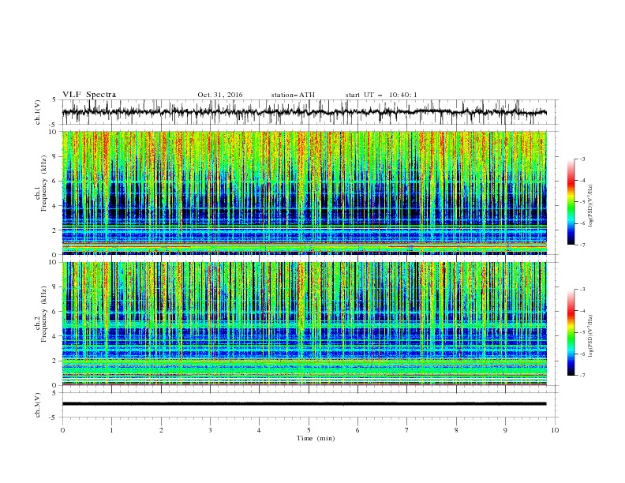Click time axis tick label "2"
625x483 pixels.
point(161,430)
